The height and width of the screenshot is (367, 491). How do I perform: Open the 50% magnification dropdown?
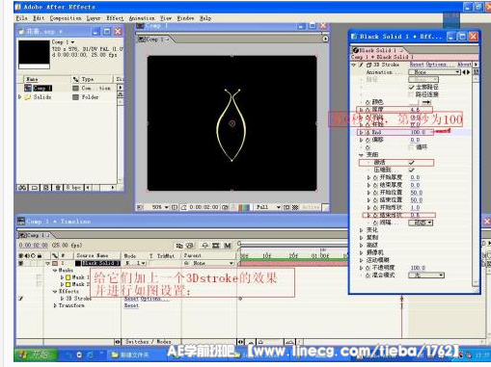[160, 207]
